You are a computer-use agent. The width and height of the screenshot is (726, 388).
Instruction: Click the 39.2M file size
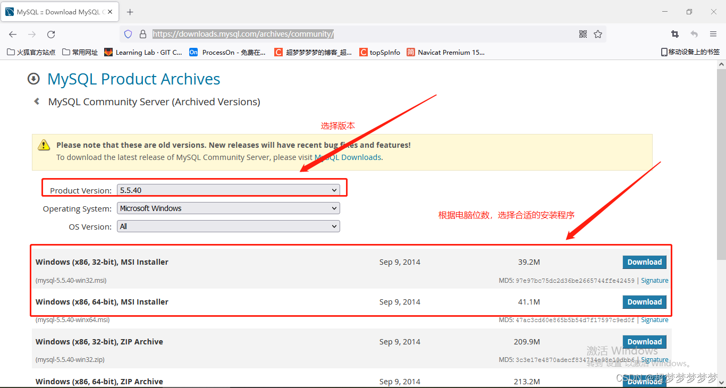pos(529,262)
